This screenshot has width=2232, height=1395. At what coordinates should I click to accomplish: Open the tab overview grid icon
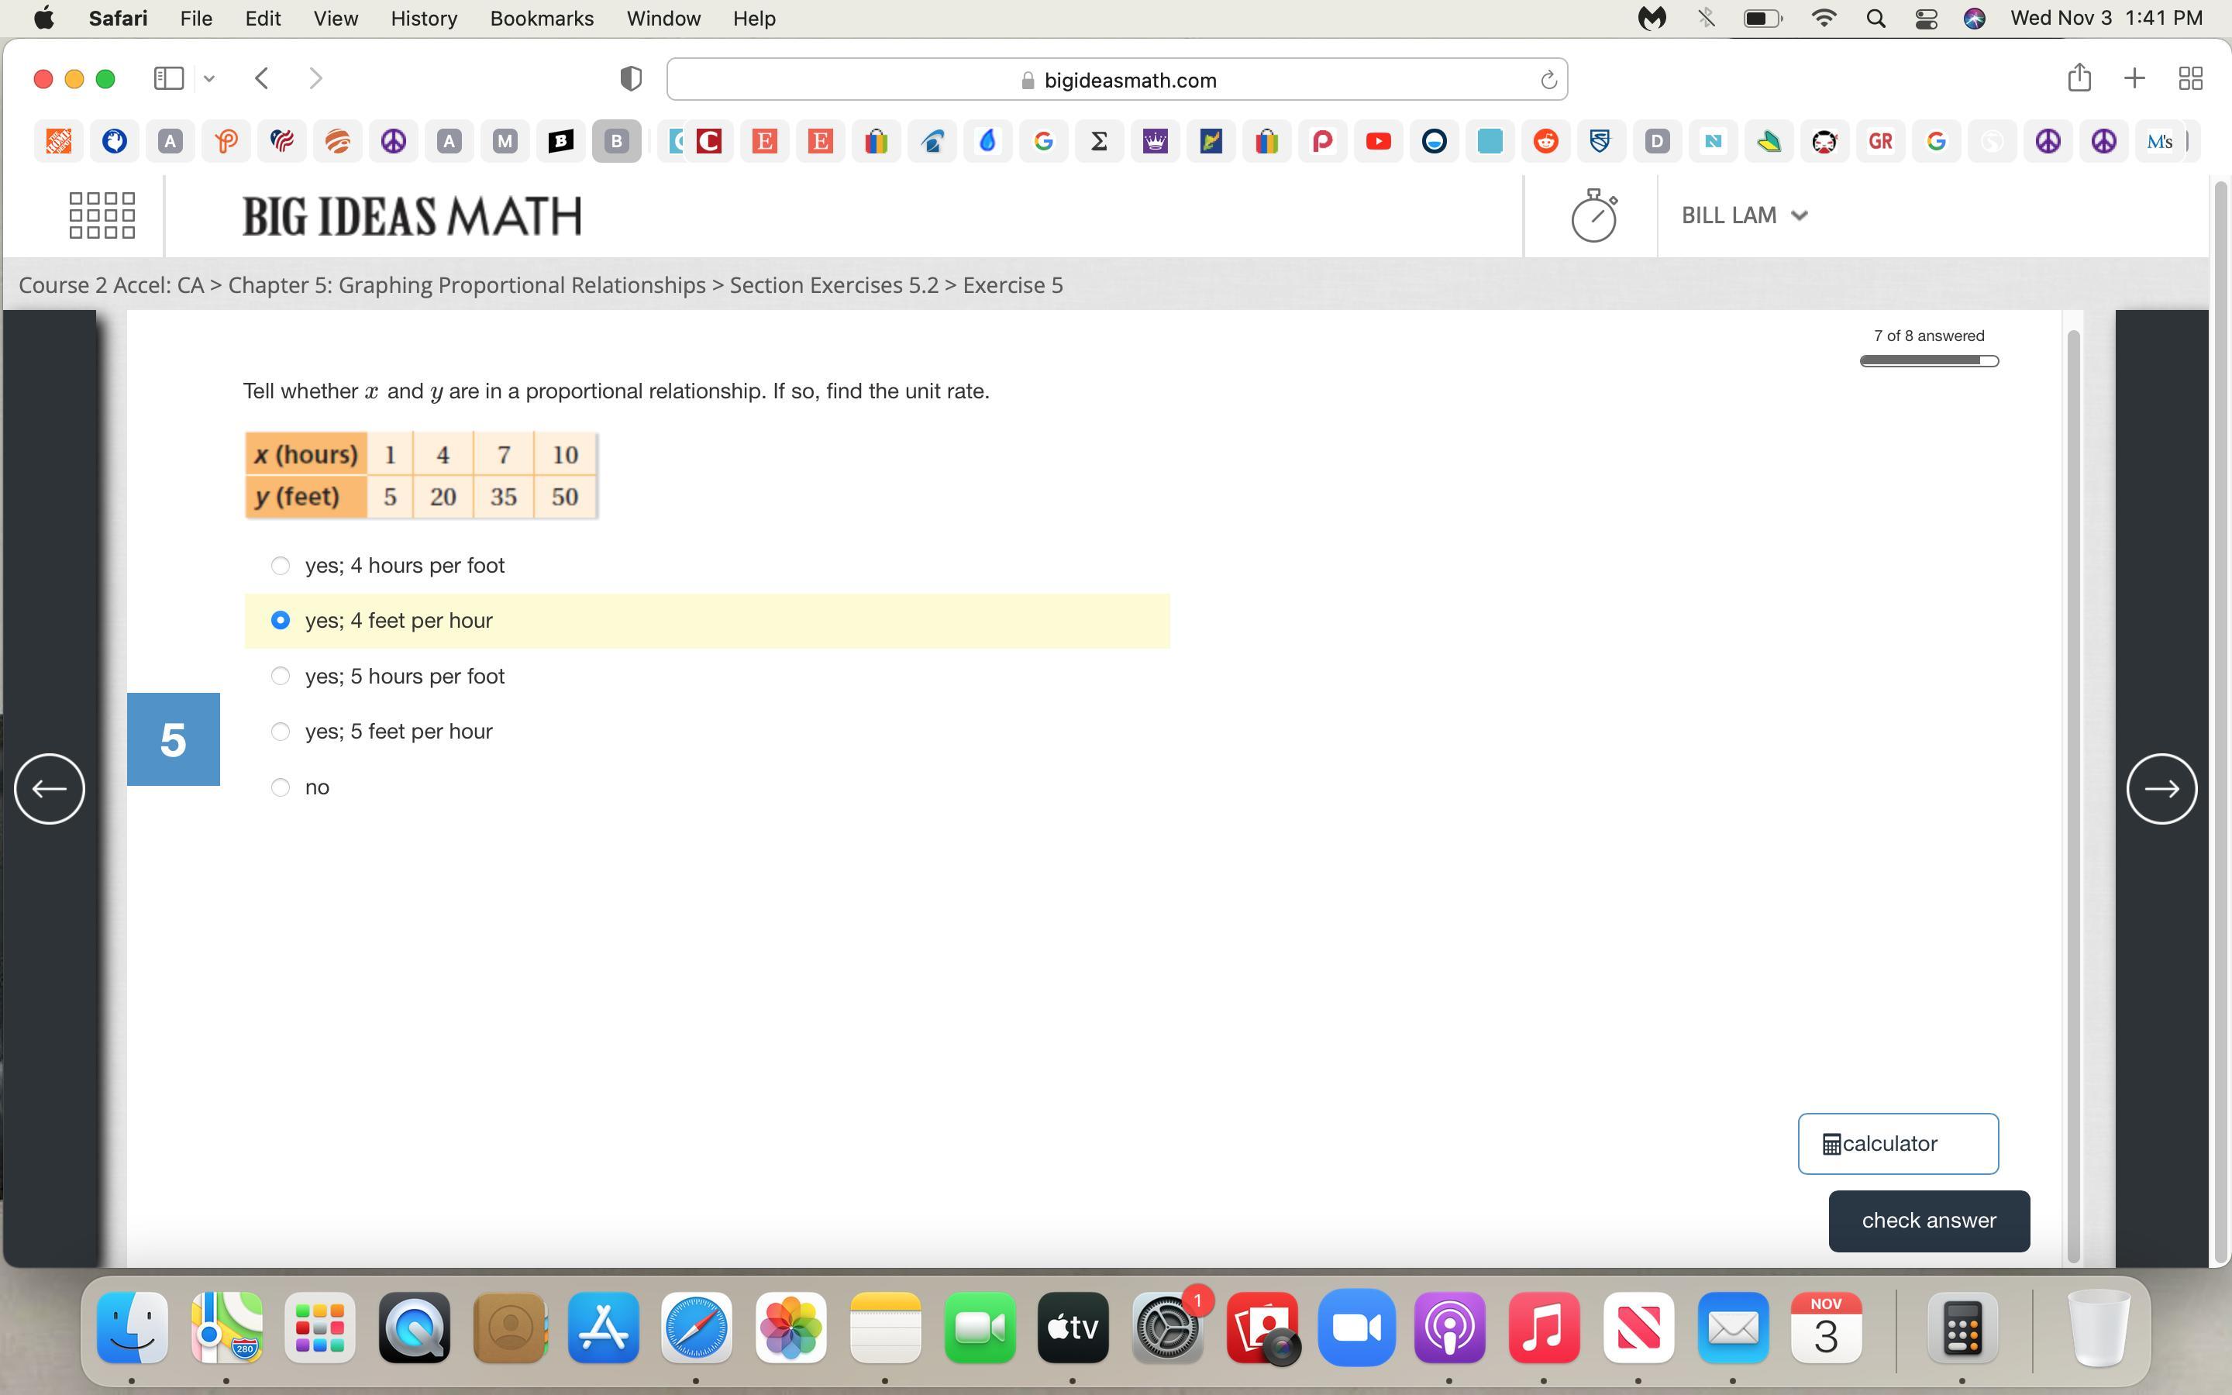tap(2190, 78)
